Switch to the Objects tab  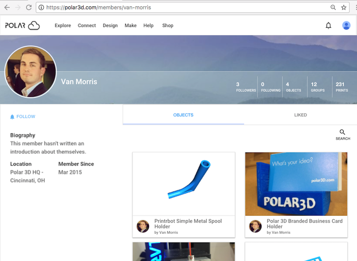[183, 115]
